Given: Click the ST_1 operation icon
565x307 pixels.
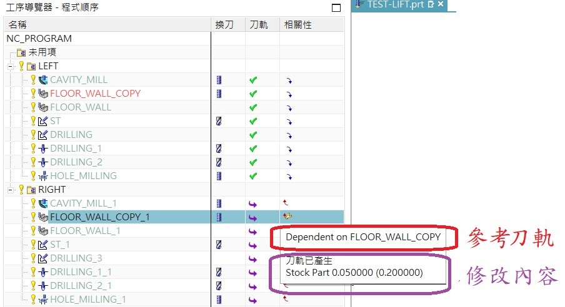Looking at the screenshot, I should click(x=43, y=245).
